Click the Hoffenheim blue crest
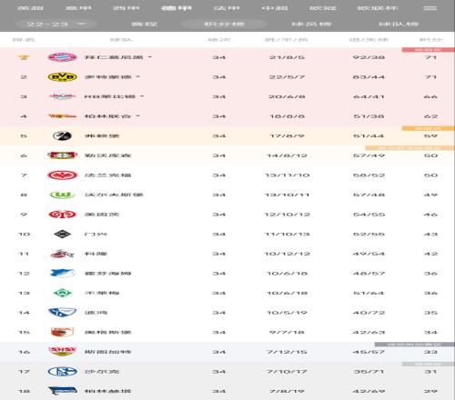 coord(62,274)
